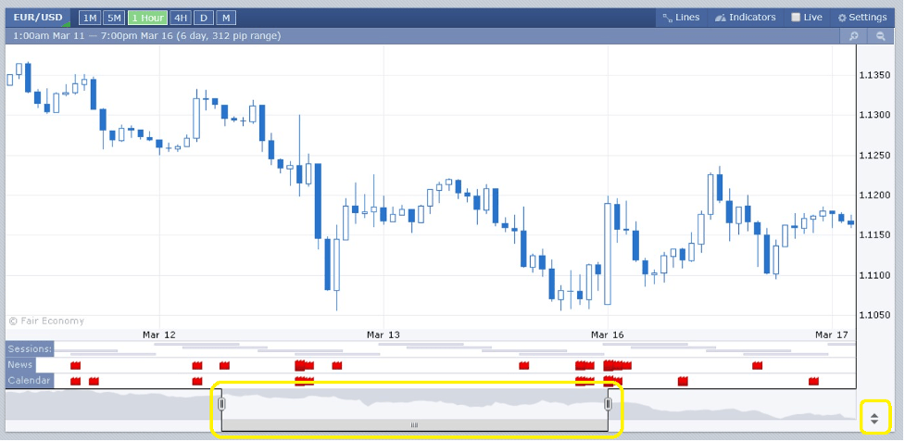Open the Lines drawing tools

coord(681,18)
